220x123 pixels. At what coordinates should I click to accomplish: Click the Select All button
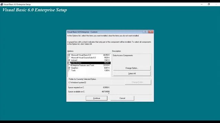point(132,73)
